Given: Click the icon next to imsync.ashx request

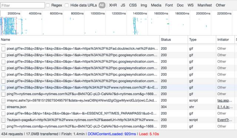Looking at the screenshot, I should (3, 101).
